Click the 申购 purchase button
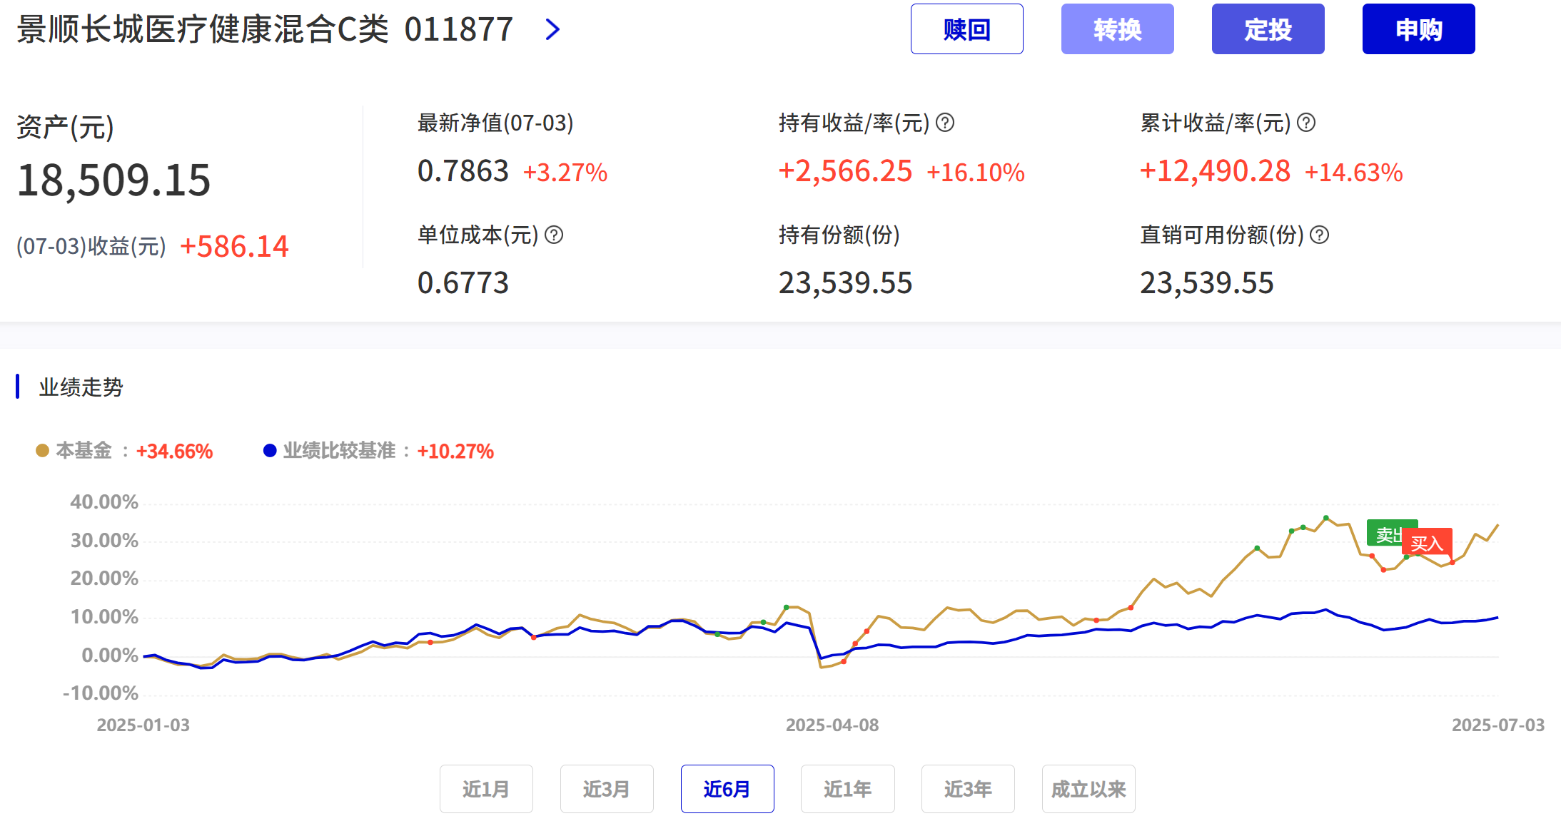The image size is (1561, 836). tap(1418, 29)
